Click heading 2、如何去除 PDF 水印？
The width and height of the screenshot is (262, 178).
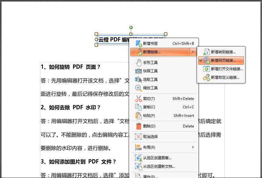pyautogui.click(x=70, y=107)
